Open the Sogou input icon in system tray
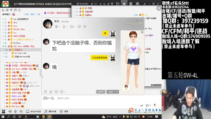Image resolution: width=211 pixels, height=119 pixels. click(143, 117)
